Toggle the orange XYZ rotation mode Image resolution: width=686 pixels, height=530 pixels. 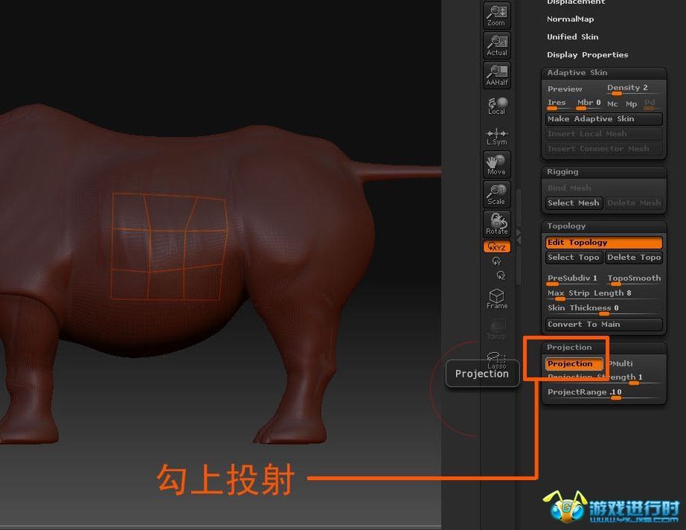point(496,247)
